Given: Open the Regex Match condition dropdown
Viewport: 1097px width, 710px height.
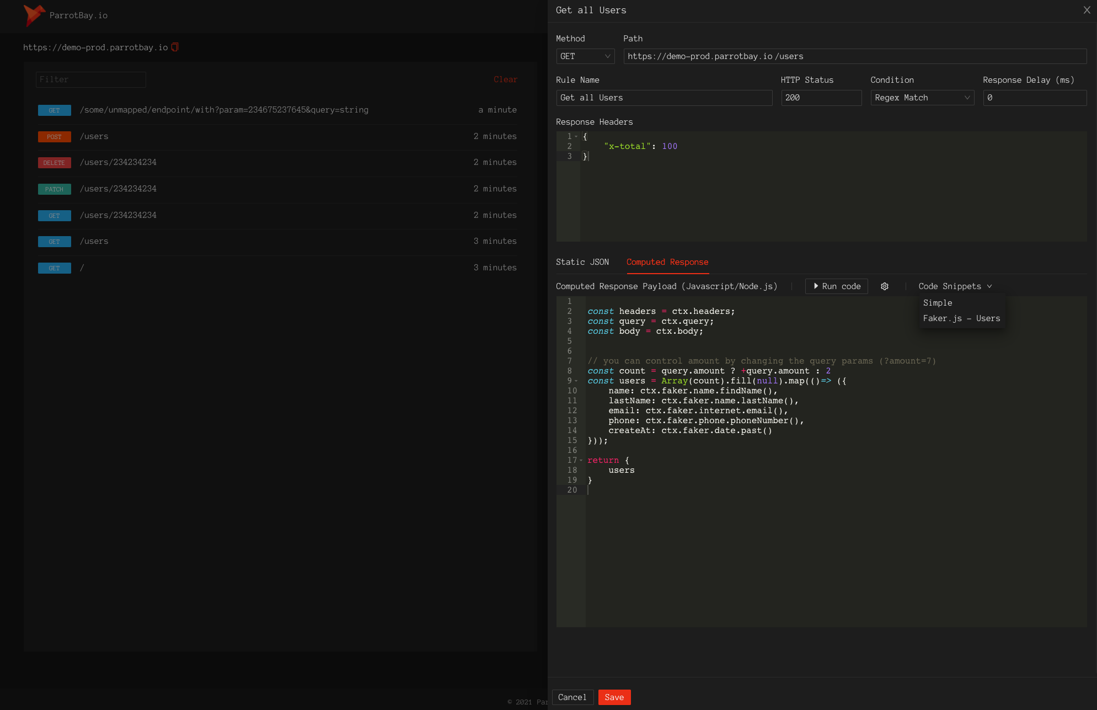Looking at the screenshot, I should 922,98.
